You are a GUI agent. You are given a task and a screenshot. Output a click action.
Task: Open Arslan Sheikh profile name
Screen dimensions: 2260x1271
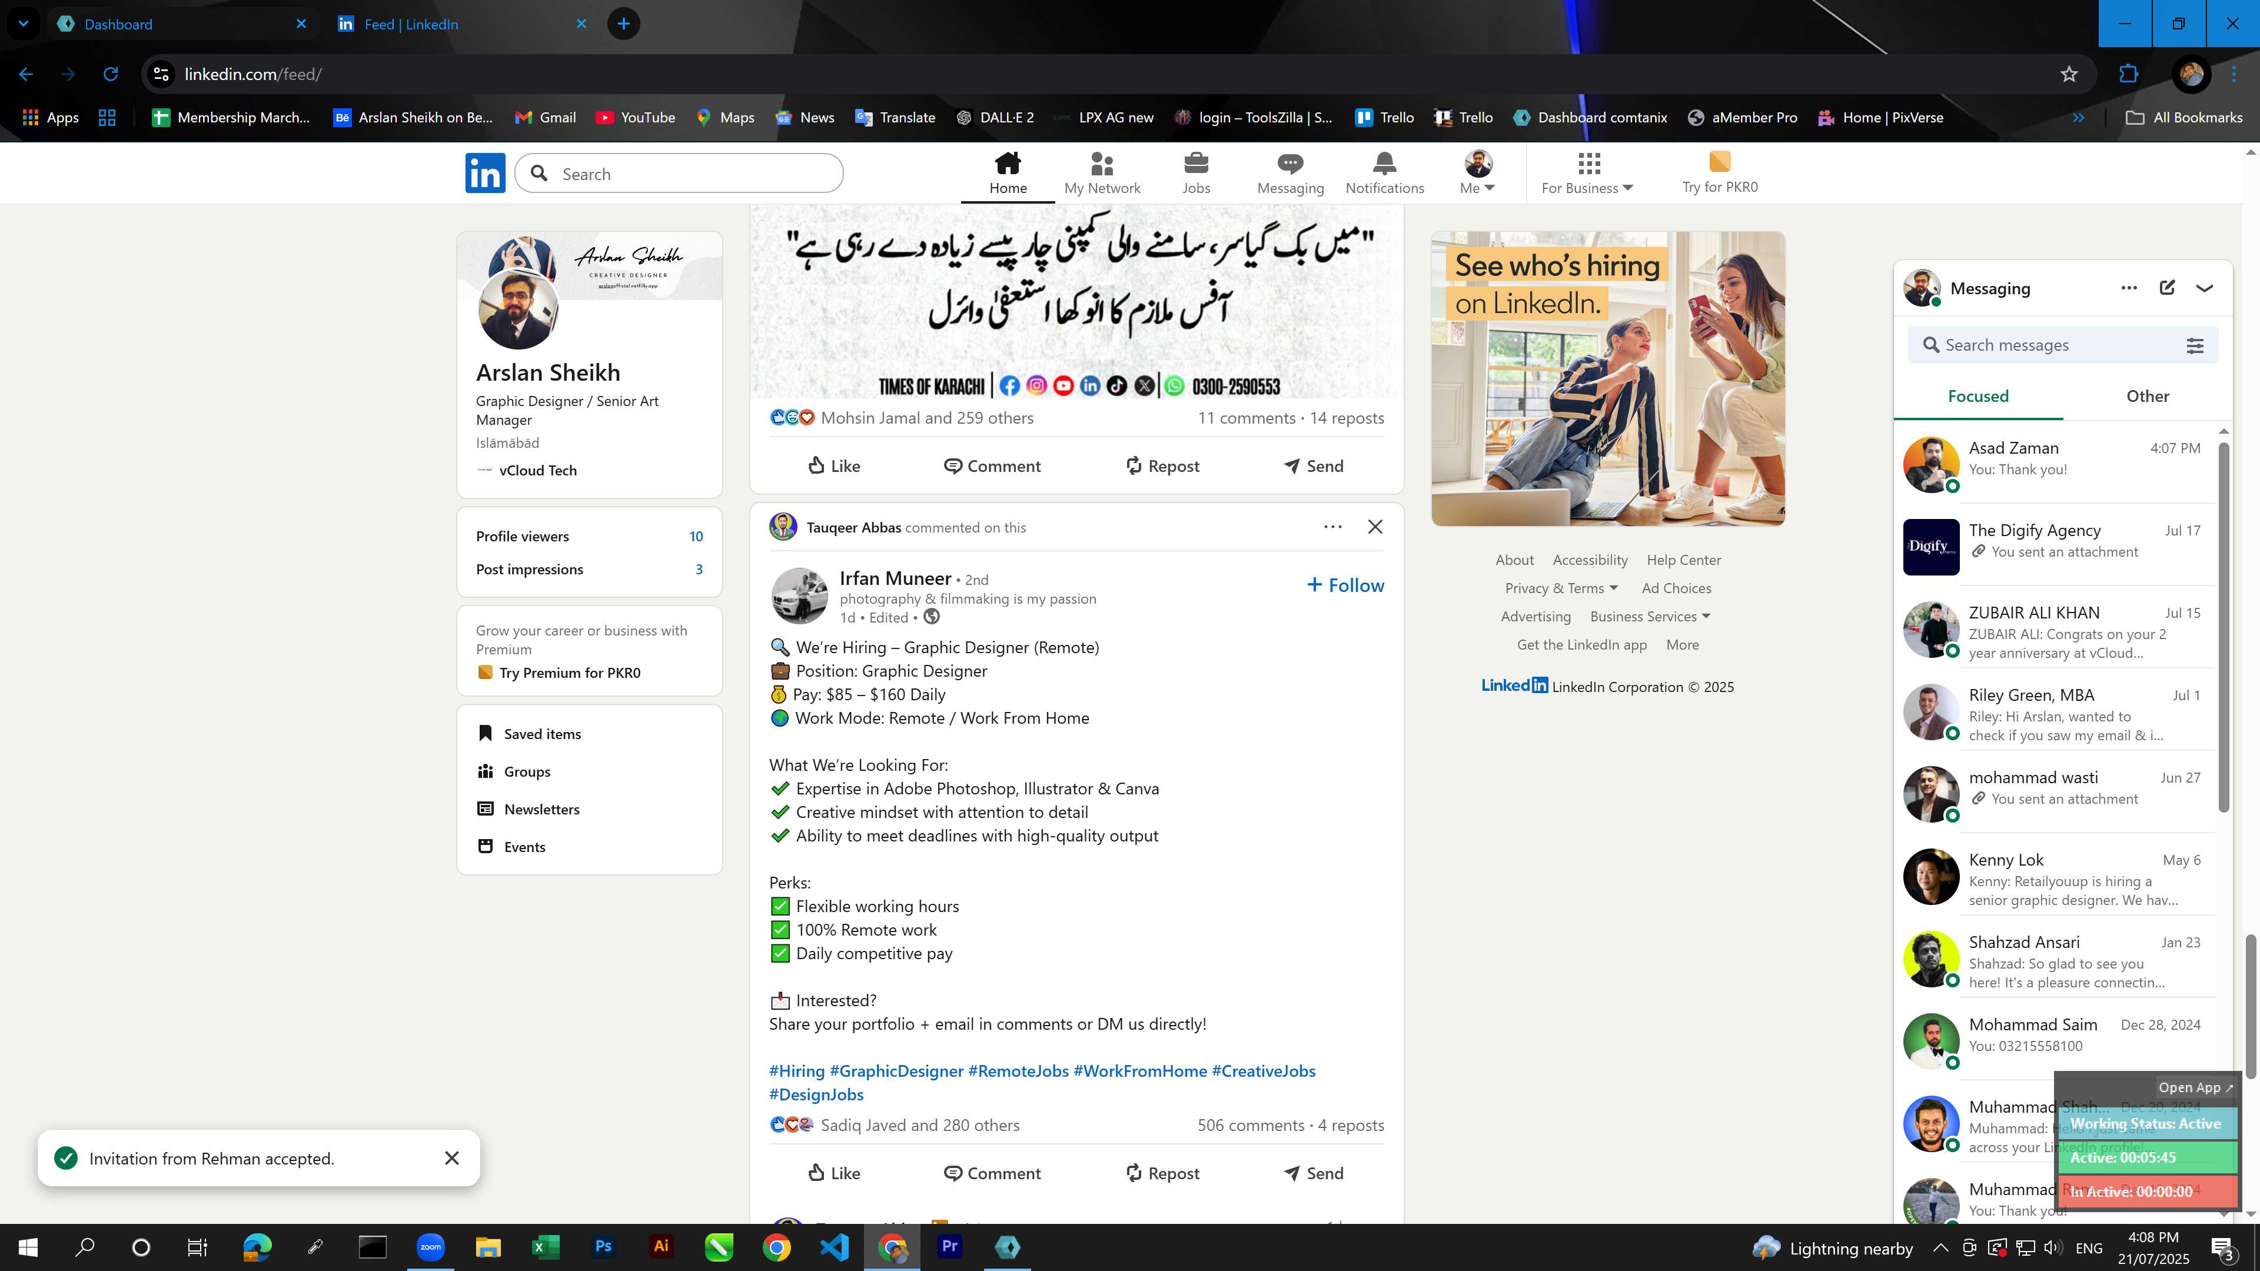pyautogui.click(x=547, y=373)
